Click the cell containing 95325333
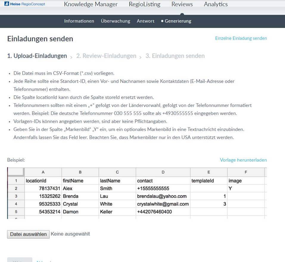 (43, 204)
